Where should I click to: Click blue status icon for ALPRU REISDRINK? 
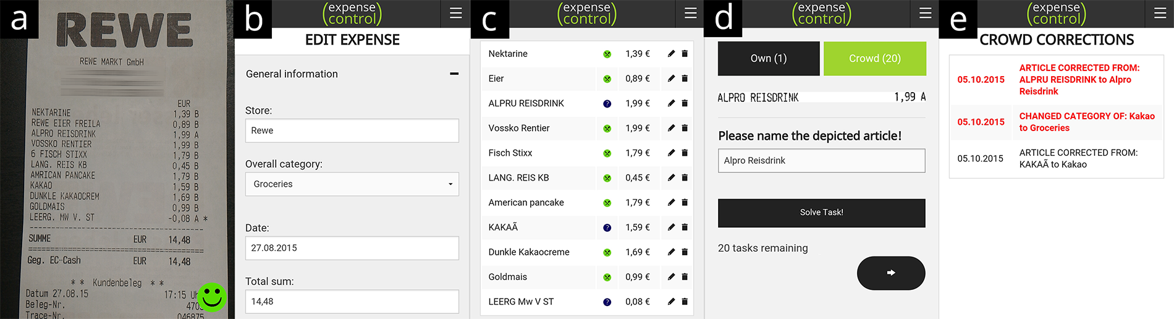pyautogui.click(x=607, y=104)
